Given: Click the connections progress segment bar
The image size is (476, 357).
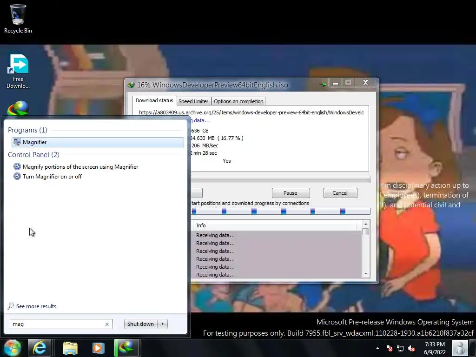Looking at the screenshot, I should (280, 212).
